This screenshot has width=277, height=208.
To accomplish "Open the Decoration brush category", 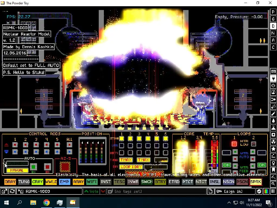I will tap(273, 177).
